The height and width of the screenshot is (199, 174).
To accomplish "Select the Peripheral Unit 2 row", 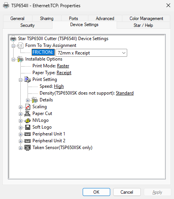I will (49, 141).
